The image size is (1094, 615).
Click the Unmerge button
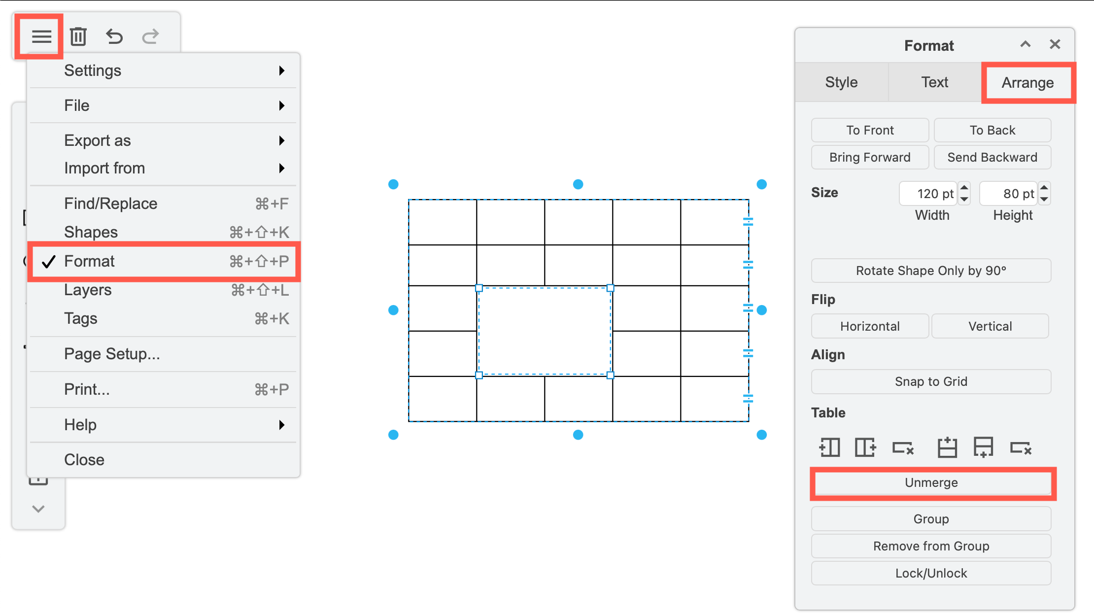[931, 483]
